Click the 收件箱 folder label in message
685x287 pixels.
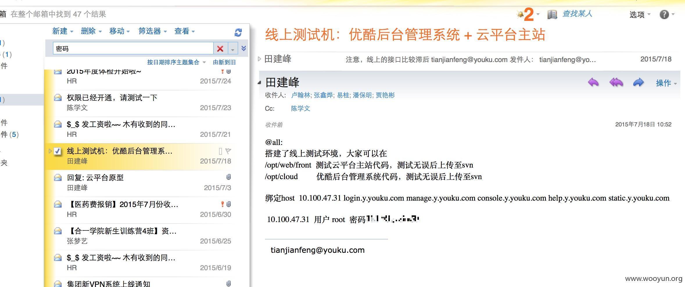click(x=274, y=125)
